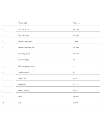Screen dimensions: 101x126
Task: Click the 320 mm seattube value
Action: 76,29
